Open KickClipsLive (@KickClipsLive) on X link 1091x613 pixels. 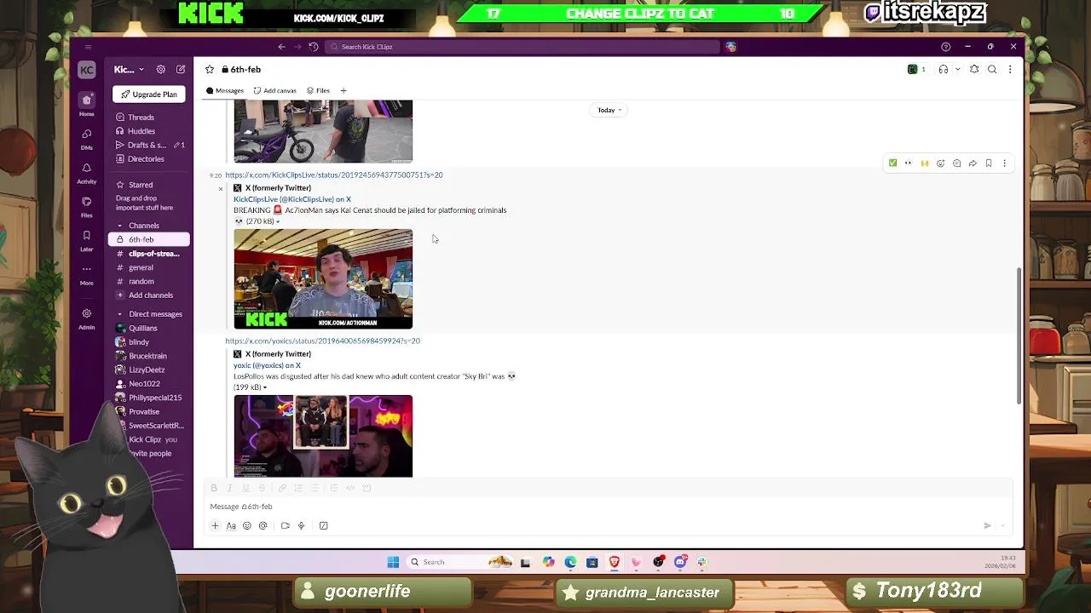292,199
